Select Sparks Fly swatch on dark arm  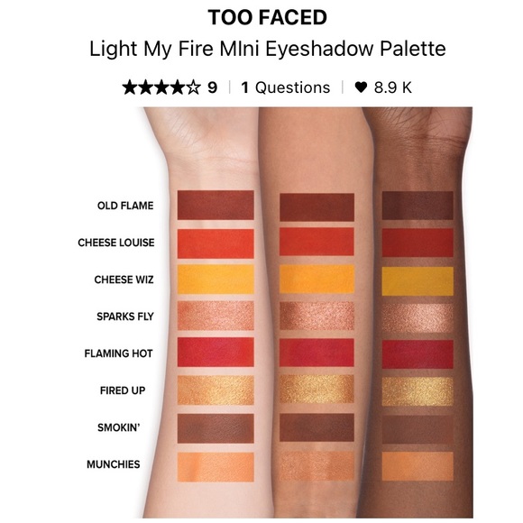click(417, 317)
